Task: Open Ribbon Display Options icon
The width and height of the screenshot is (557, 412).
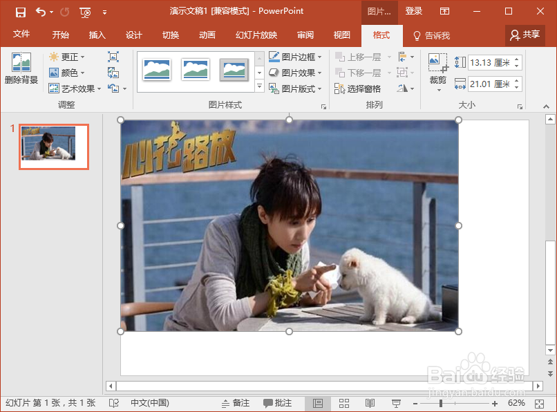Action: 444,11
